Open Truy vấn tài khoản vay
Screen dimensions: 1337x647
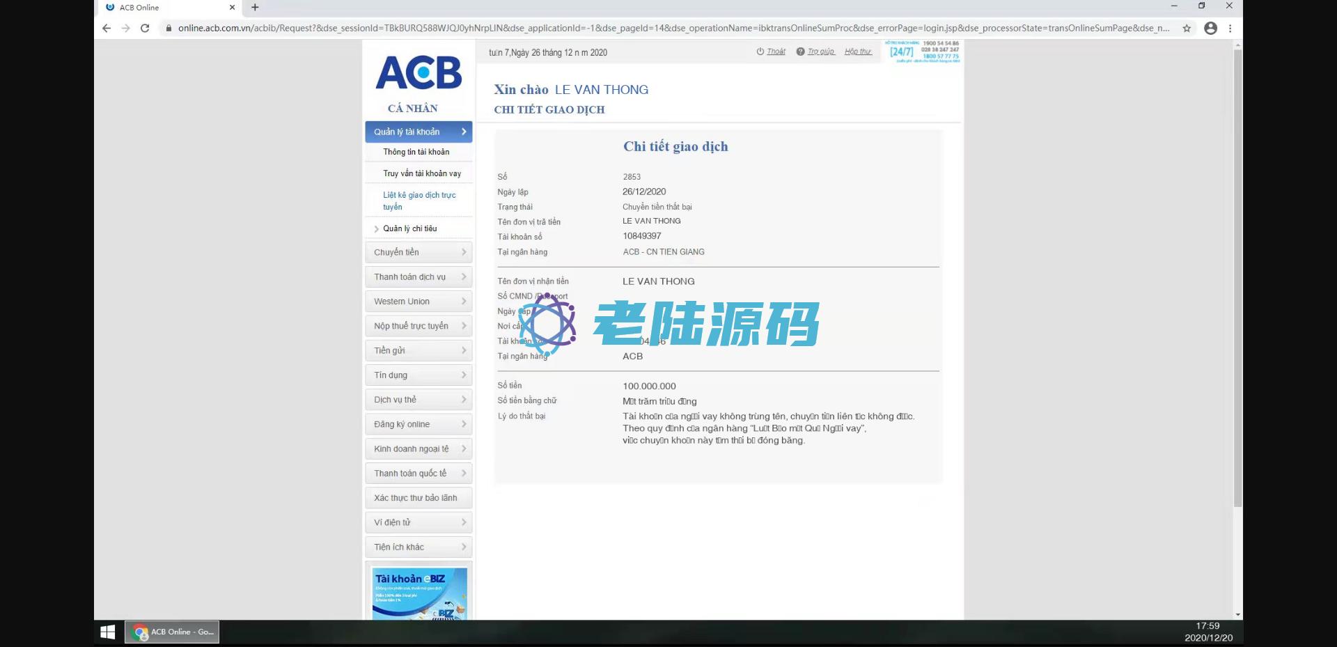pos(422,173)
